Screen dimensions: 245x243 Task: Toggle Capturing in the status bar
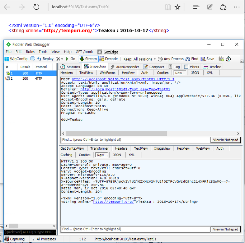coord(15,239)
